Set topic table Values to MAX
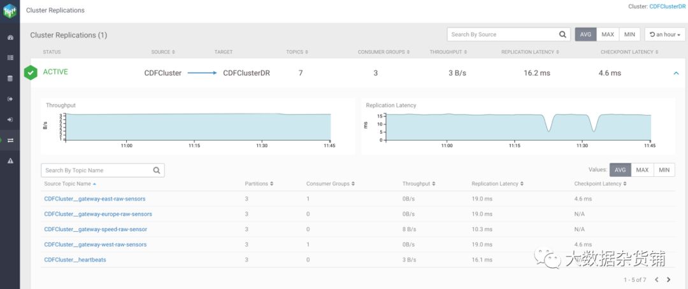Viewport: 688px width, 289px height. pyautogui.click(x=642, y=170)
